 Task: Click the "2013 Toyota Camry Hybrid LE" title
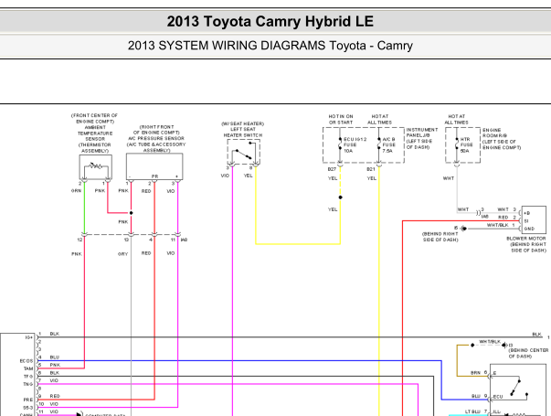(x=270, y=21)
